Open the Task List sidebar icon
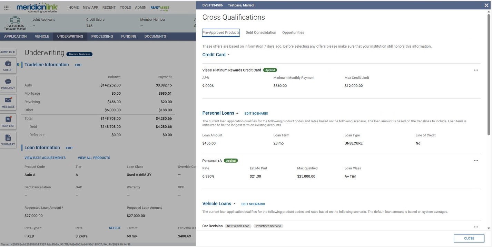The width and height of the screenshot is (492, 247). coord(8,121)
